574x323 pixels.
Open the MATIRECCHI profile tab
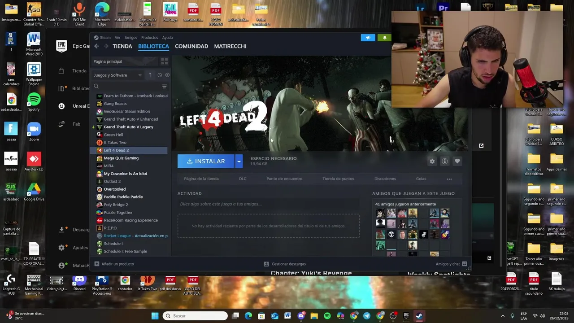pos(230,46)
